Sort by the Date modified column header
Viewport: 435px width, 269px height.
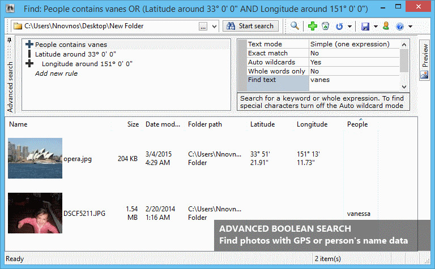click(x=163, y=124)
